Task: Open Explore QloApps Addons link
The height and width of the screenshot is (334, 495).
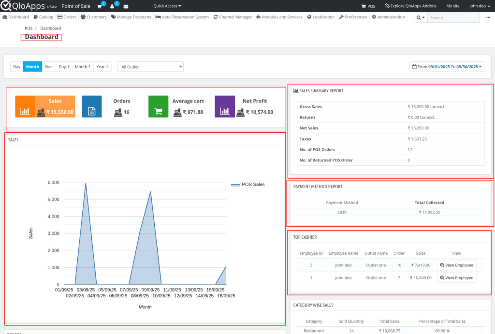Action: coord(411,6)
